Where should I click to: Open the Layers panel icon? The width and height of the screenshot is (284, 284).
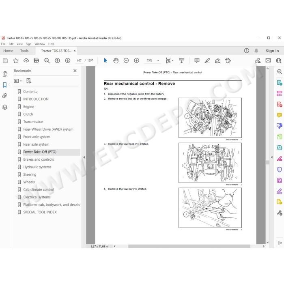[5, 107]
